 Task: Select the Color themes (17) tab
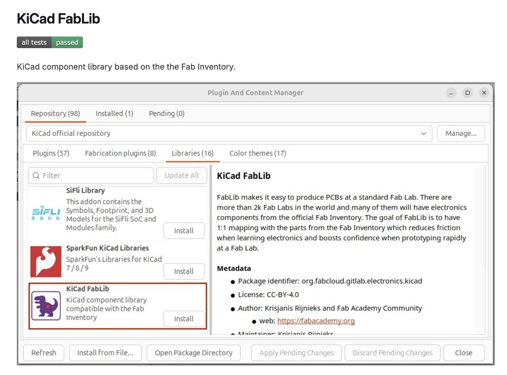pyautogui.click(x=258, y=153)
